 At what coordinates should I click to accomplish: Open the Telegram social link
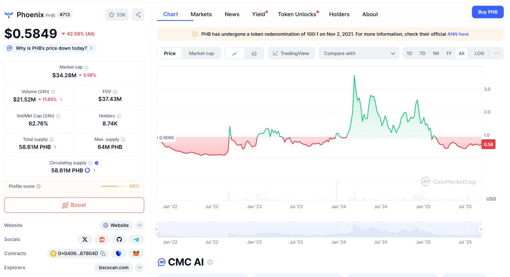(x=136, y=240)
